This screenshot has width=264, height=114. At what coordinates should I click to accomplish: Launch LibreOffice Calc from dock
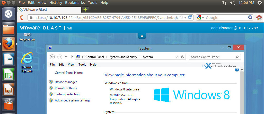(8, 74)
